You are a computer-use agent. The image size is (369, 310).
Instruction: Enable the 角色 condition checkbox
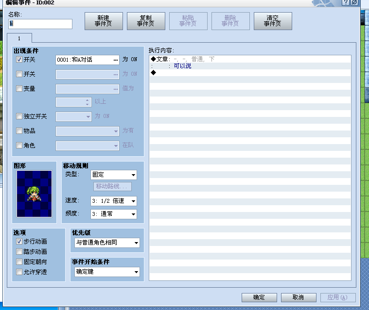click(19, 146)
